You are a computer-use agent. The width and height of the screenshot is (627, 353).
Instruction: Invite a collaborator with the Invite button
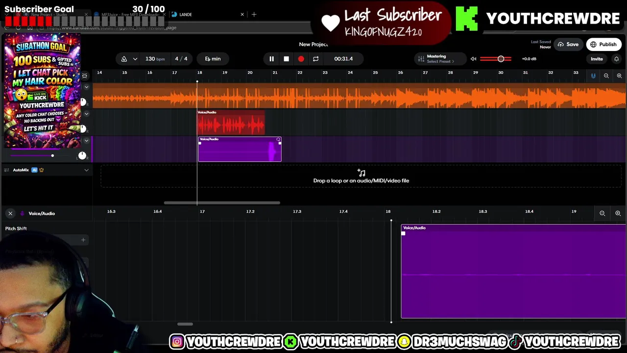[597, 59]
